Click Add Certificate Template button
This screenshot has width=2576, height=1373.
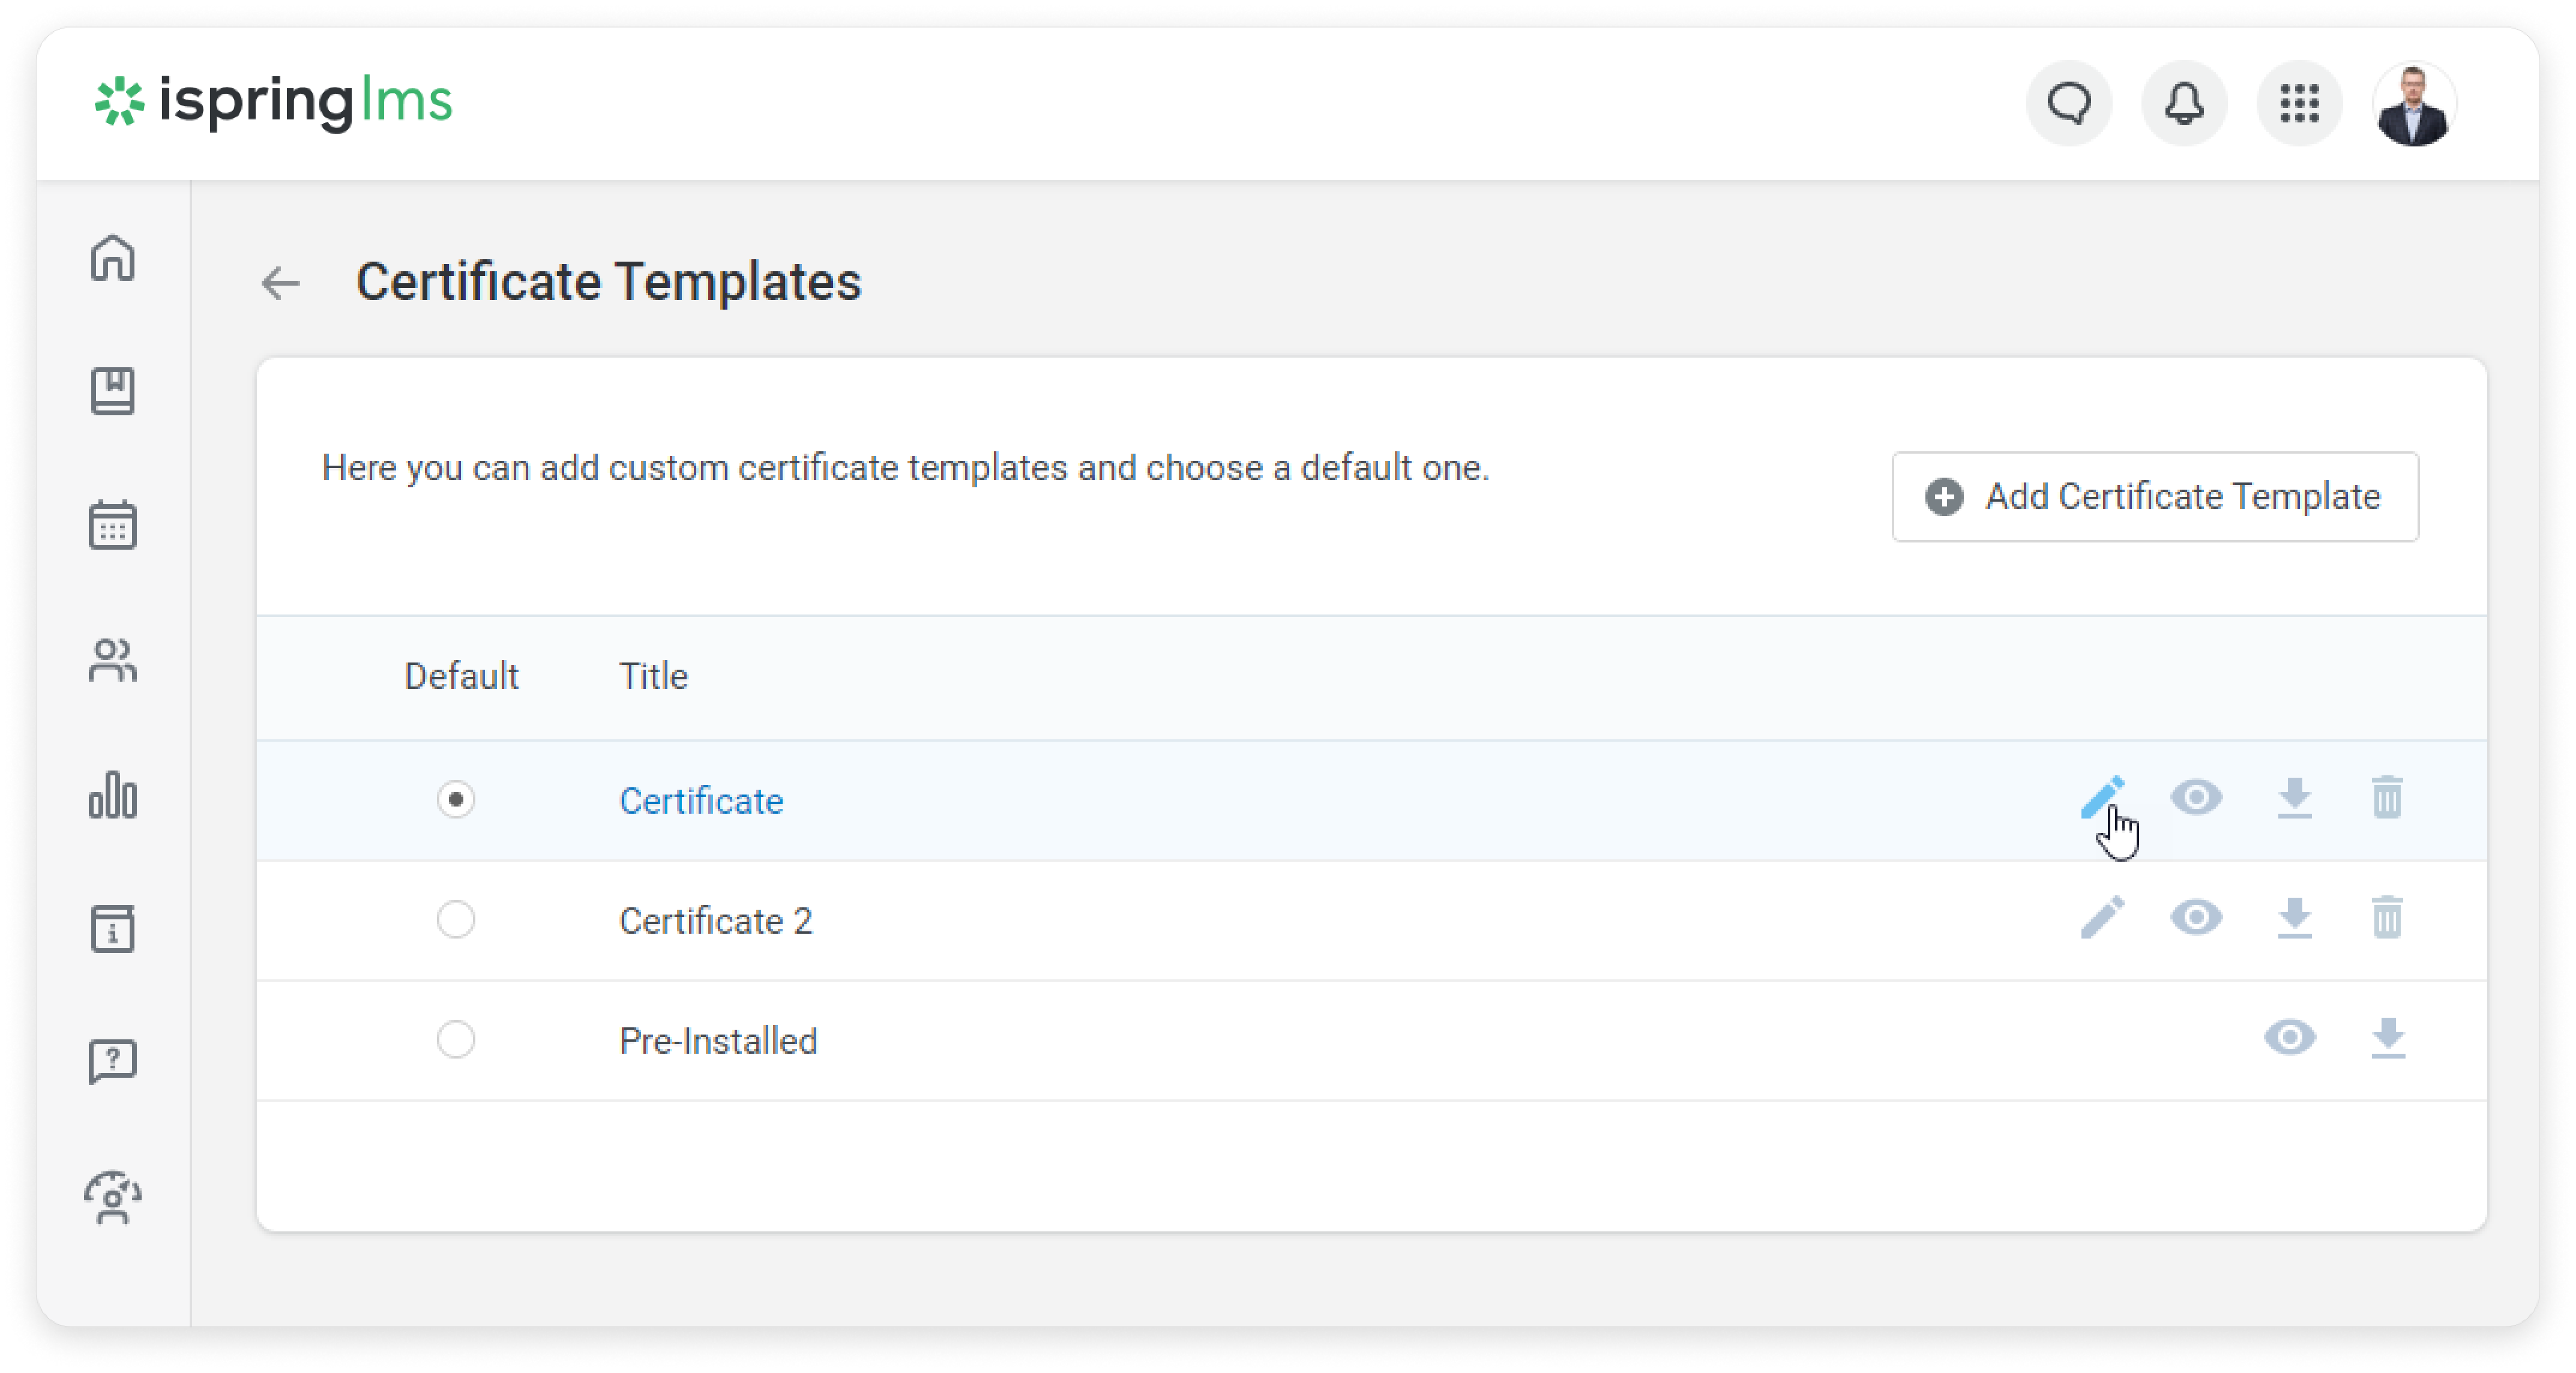tap(2155, 497)
